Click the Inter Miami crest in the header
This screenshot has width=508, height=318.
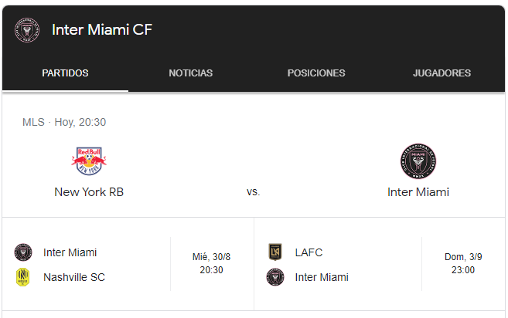pyautogui.click(x=26, y=30)
